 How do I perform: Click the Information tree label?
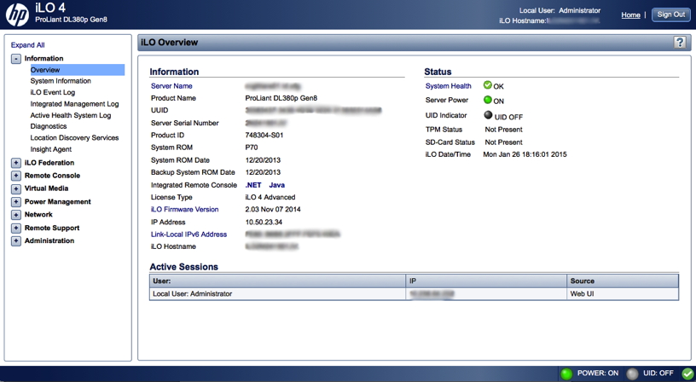44,59
